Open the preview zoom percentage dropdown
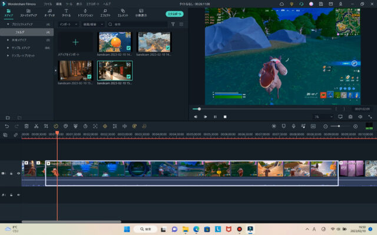377x235 pixels. pos(323,117)
